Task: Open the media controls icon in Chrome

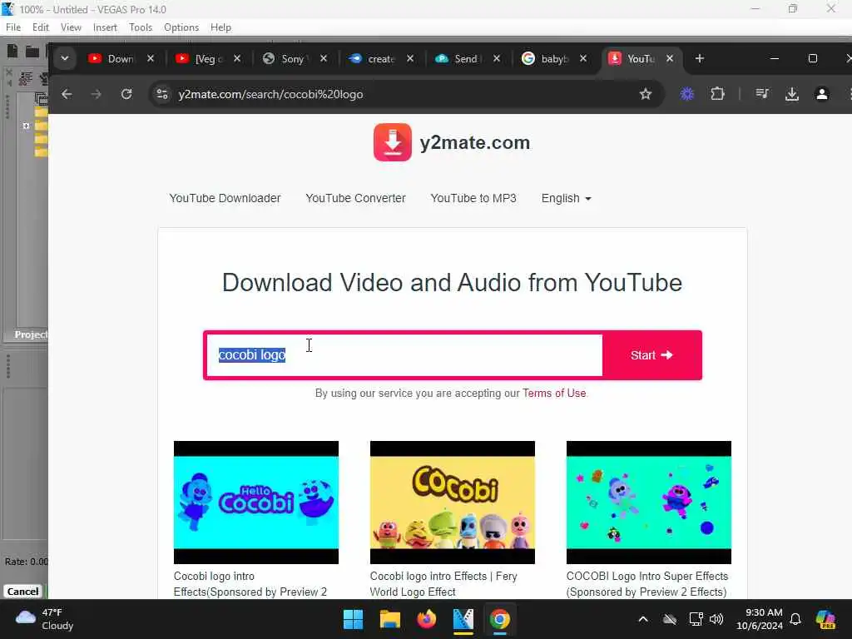Action: [762, 94]
